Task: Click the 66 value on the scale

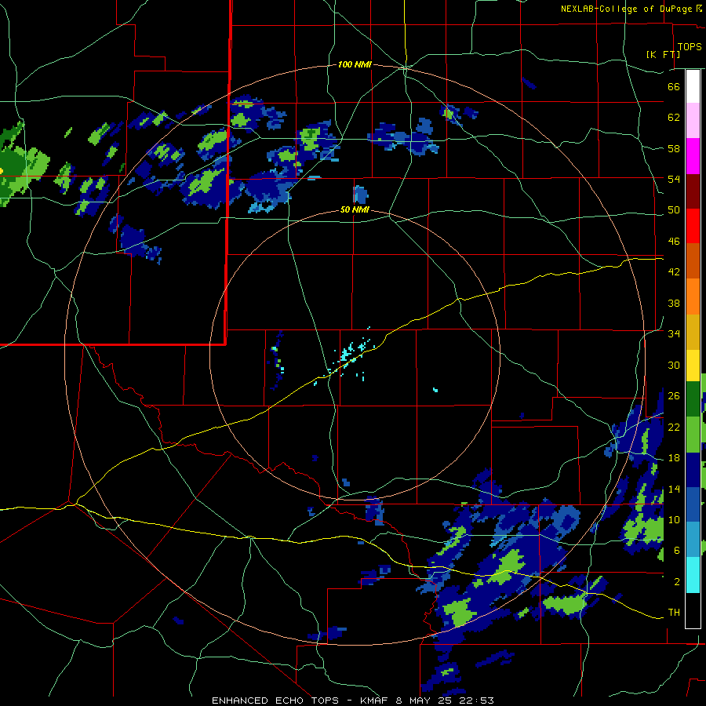Action: coord(674,86)
